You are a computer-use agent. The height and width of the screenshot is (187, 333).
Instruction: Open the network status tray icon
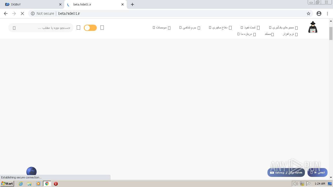pos(302,184)
